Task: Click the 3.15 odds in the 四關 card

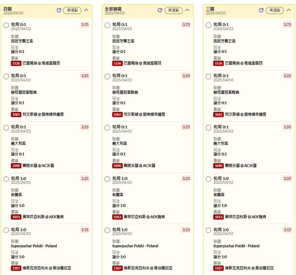Action: coord(85,230)
